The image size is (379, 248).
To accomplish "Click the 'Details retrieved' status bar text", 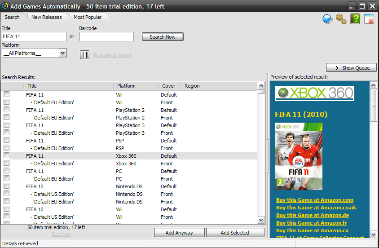I will click(20, 244).
